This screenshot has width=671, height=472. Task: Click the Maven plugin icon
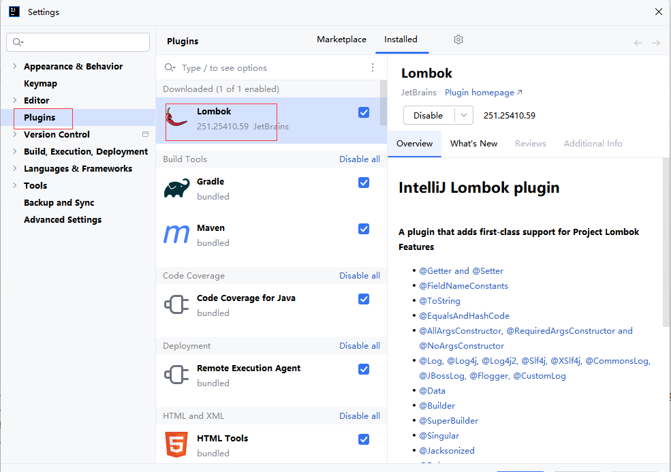pyautogui.click(x=177, y=235)
